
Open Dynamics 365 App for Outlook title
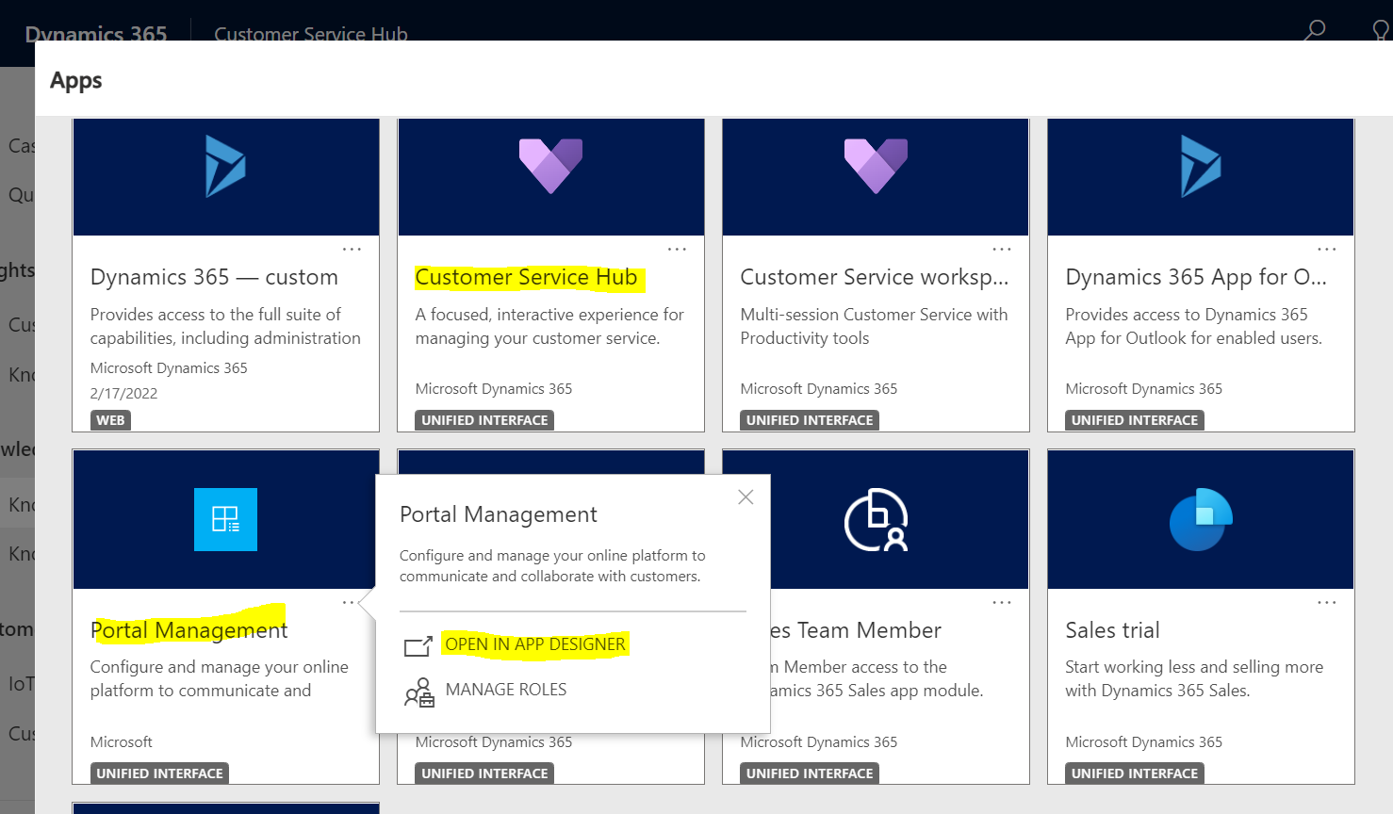(x=1196, y=277)
